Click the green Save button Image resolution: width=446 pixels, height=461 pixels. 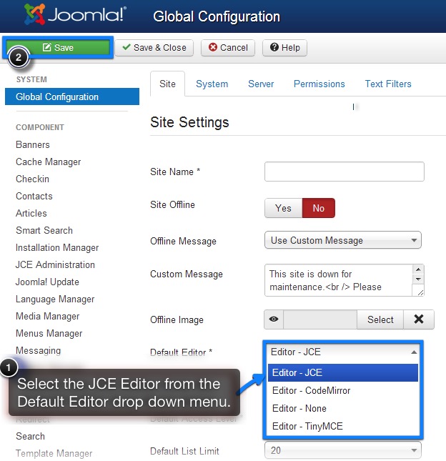tap(58, 47)
